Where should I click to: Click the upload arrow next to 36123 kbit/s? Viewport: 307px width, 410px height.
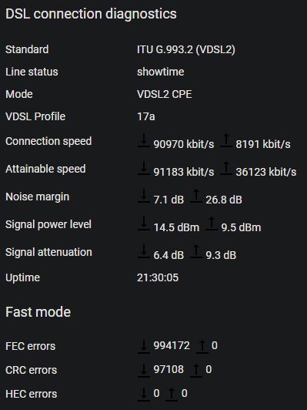click(x=226, y=168)
